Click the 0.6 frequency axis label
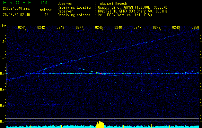 [x=3, y=122]
